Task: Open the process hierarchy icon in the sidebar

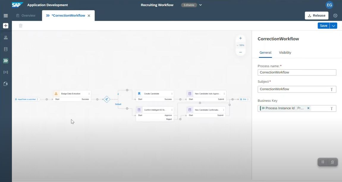Action: click(x=5, y=37)
